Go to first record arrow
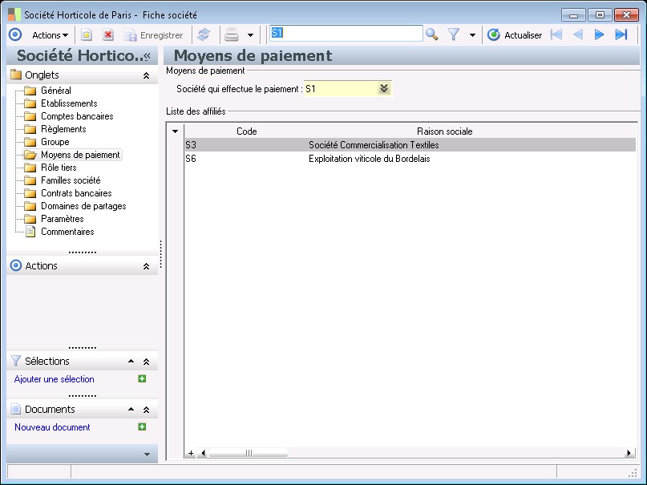Viewport: 647px width, 485px height. click(556, 34)
